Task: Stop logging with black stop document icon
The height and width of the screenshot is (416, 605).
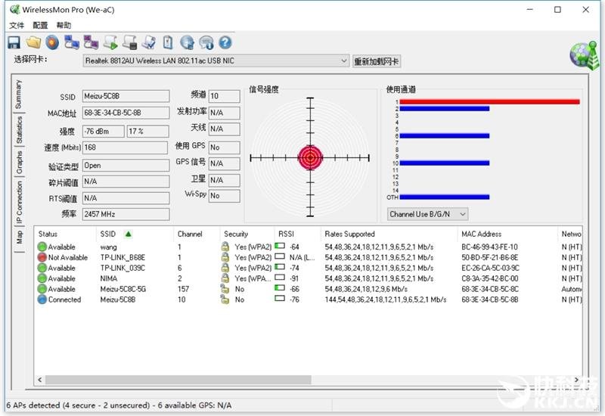Action: click(129, 42)
